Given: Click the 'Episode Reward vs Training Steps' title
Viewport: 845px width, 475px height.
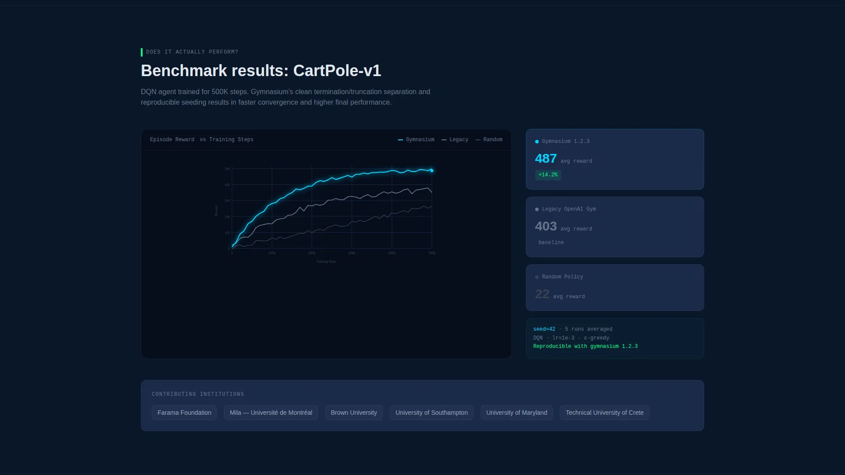Looking at the screenshot, I should (202, 139).
